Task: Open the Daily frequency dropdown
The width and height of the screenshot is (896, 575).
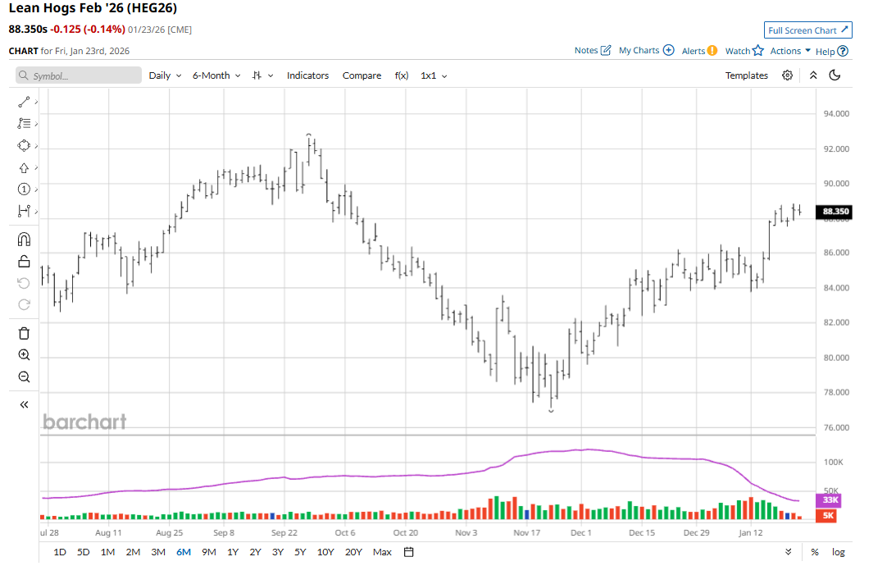Action: 165,75
